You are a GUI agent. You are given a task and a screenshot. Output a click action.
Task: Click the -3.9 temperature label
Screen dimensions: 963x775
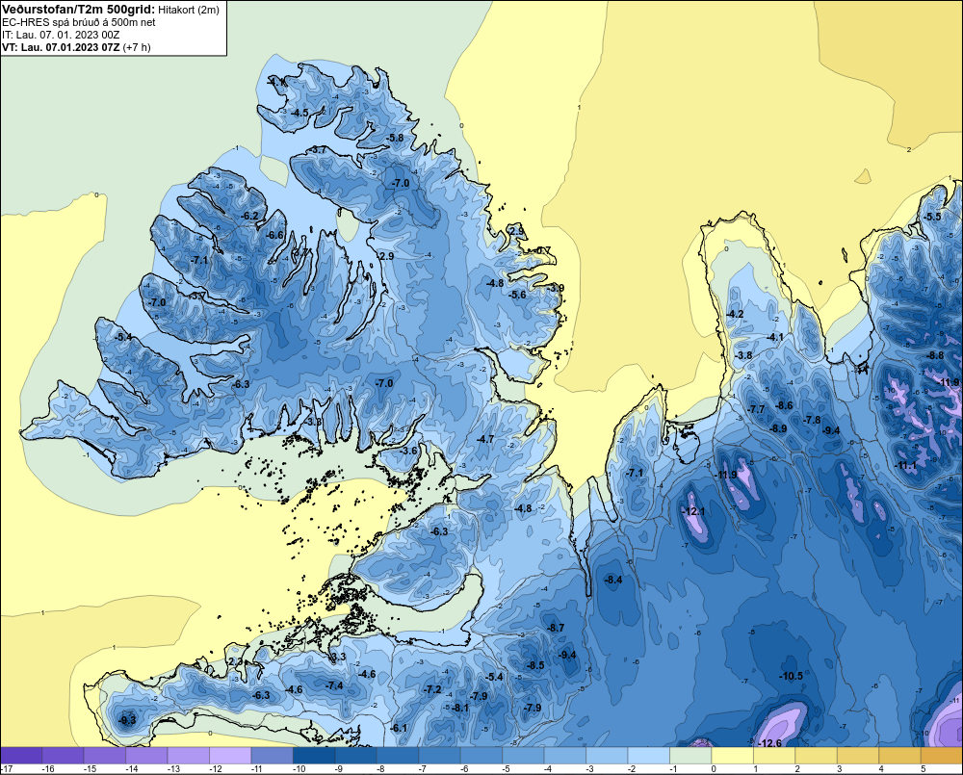[556, 288]
